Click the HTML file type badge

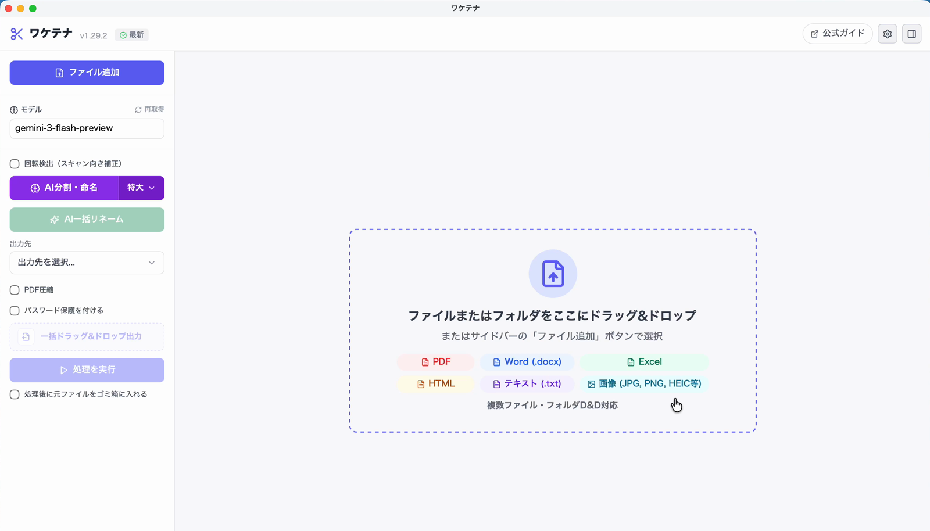(x=436, y=384)
